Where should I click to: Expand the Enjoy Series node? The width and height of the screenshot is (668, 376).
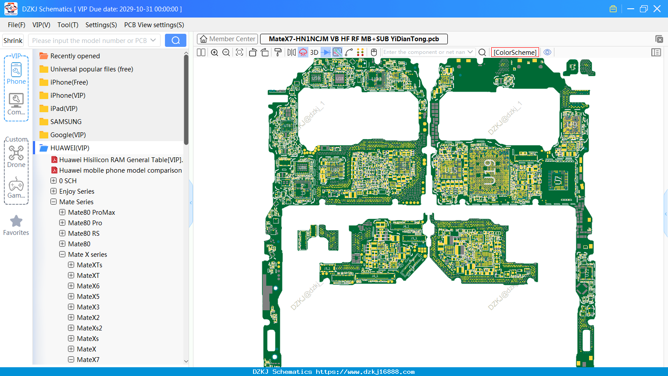tap(54, 191)
